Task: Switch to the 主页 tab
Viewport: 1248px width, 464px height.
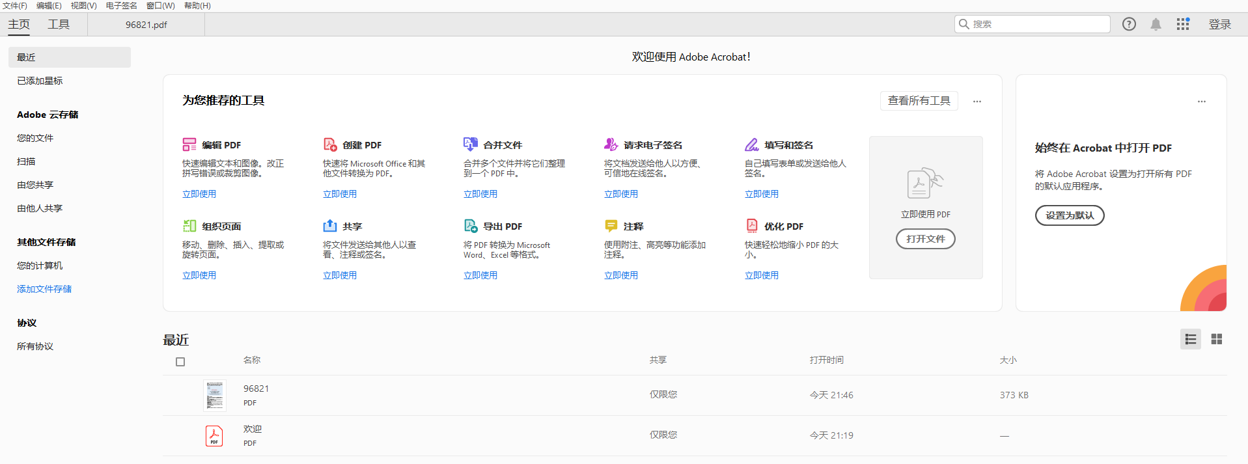Action: pos(19,24)
